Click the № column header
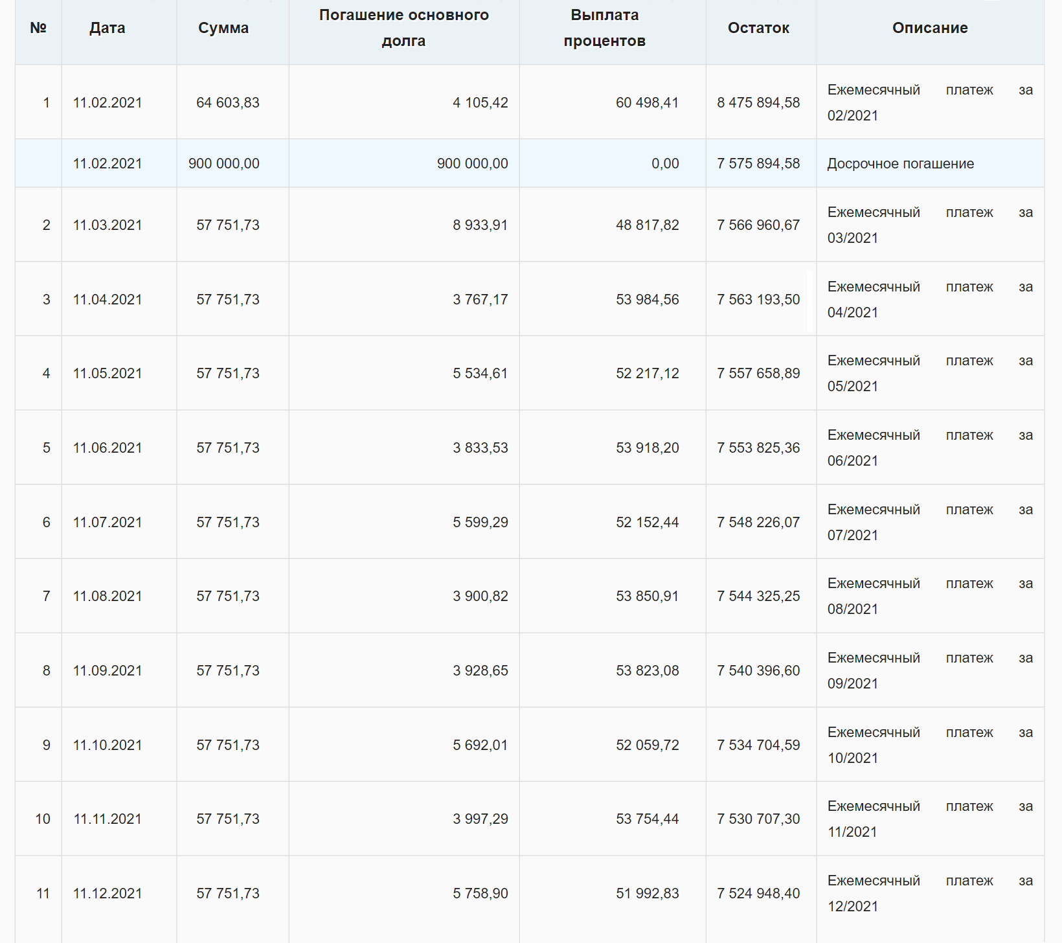This screenshot has height=943, width=1062. (x=38, y=28)
